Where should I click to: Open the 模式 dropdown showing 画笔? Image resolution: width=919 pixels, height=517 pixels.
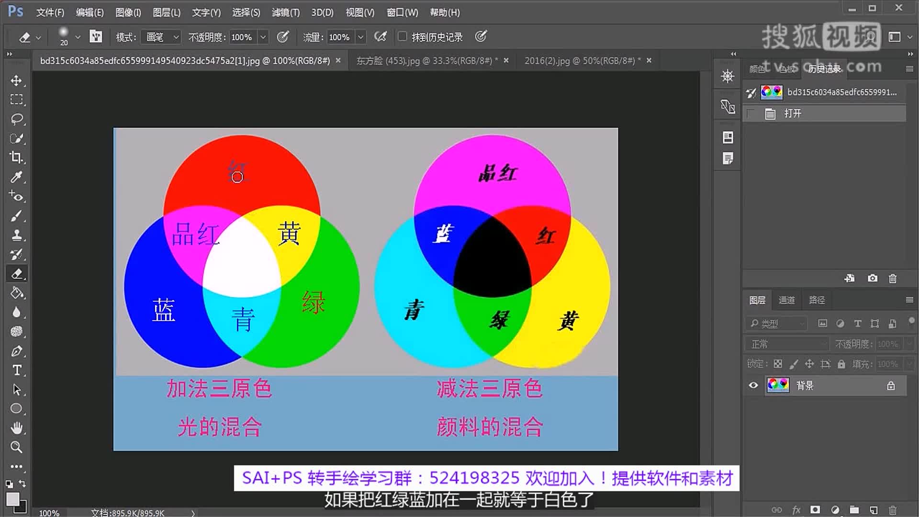[x=160, y=37]
